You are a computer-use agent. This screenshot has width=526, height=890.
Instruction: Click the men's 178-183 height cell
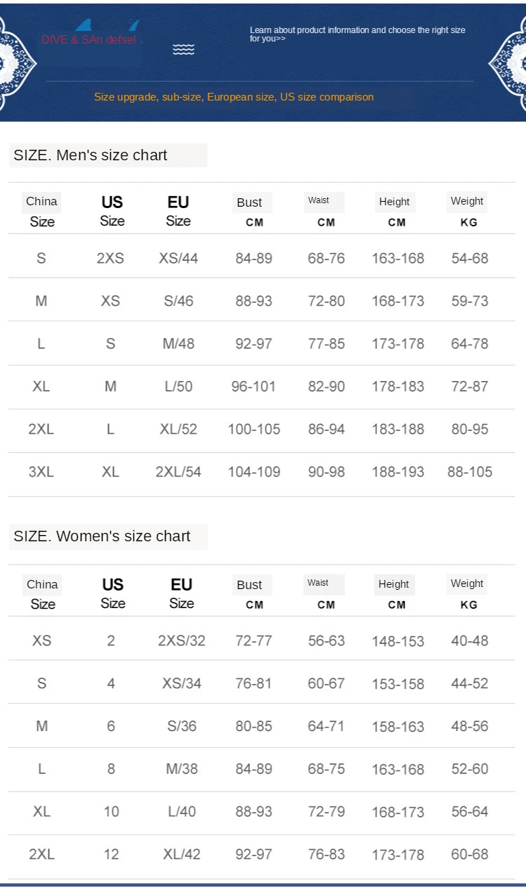pyautogui.click(x=398, y=387)
